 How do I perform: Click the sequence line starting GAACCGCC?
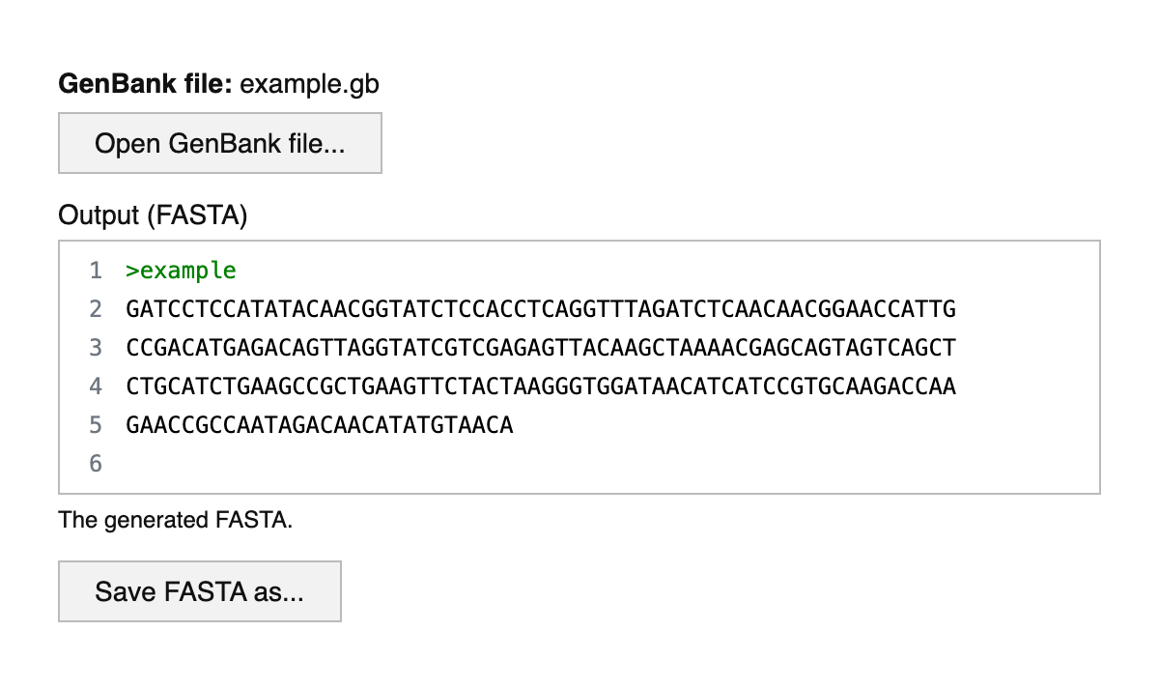click(319, 425)
